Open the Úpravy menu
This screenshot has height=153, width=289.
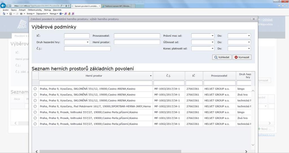pos(14,10)
